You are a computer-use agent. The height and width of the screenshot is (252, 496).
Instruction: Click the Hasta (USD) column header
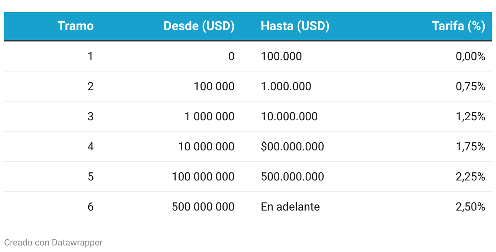click(295, 26)
